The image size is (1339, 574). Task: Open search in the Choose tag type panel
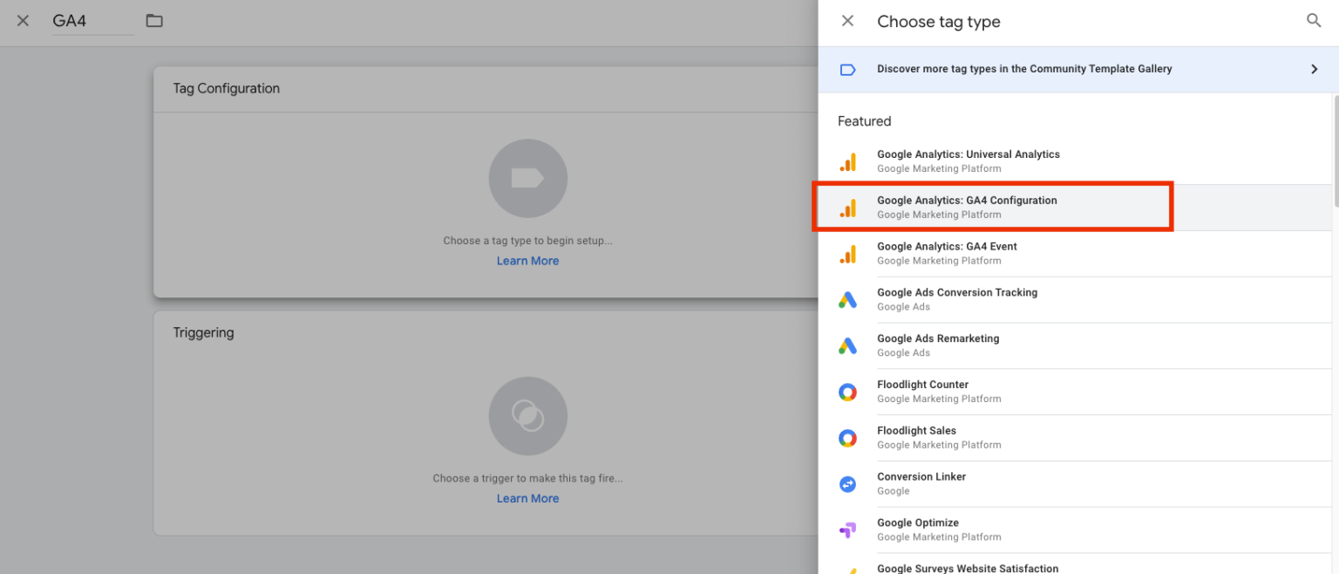1314,20
